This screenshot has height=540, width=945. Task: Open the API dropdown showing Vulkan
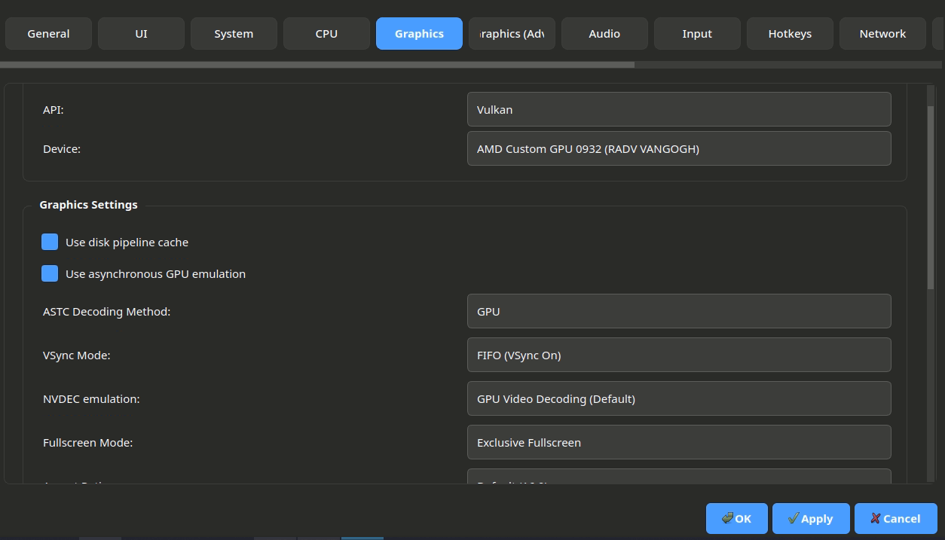[x=678, y=109]
